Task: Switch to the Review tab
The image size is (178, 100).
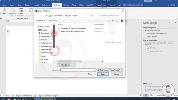Action: tap(66, 5)
